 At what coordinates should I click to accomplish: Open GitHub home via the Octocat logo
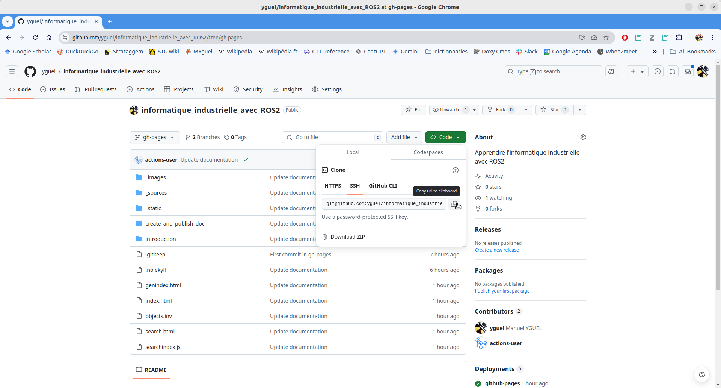pyautogui.click(x=30, y=71)
